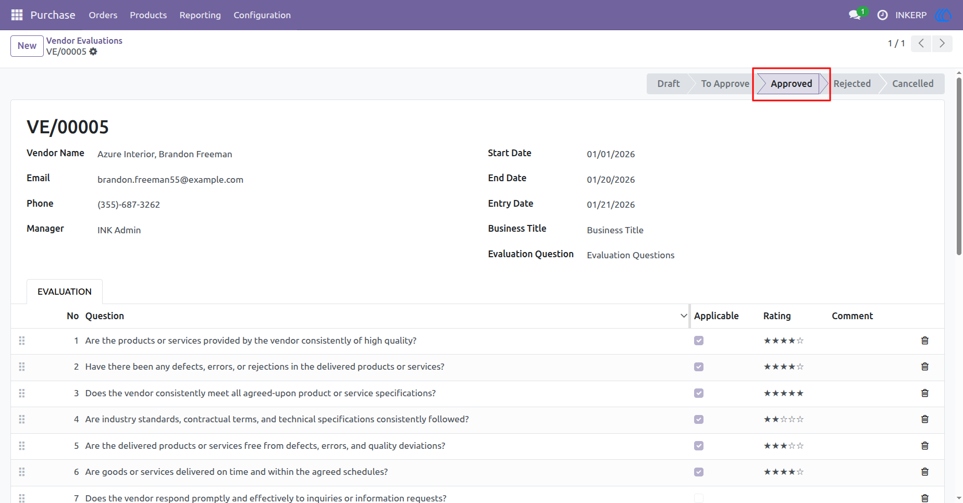Open the Products menu

pos(149,15)
